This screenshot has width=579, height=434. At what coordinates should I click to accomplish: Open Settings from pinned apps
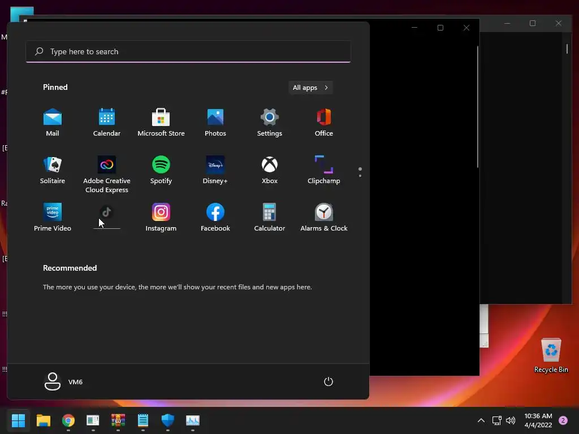coord(270,123)
